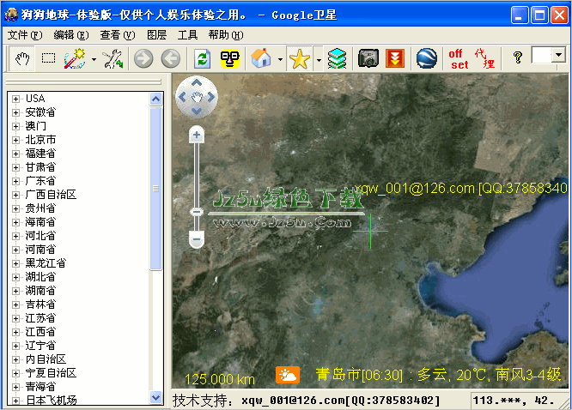This screenshot has width=572, height=410.
Task: Expand the 安徽省 tree node
Action: pos(15,112)
